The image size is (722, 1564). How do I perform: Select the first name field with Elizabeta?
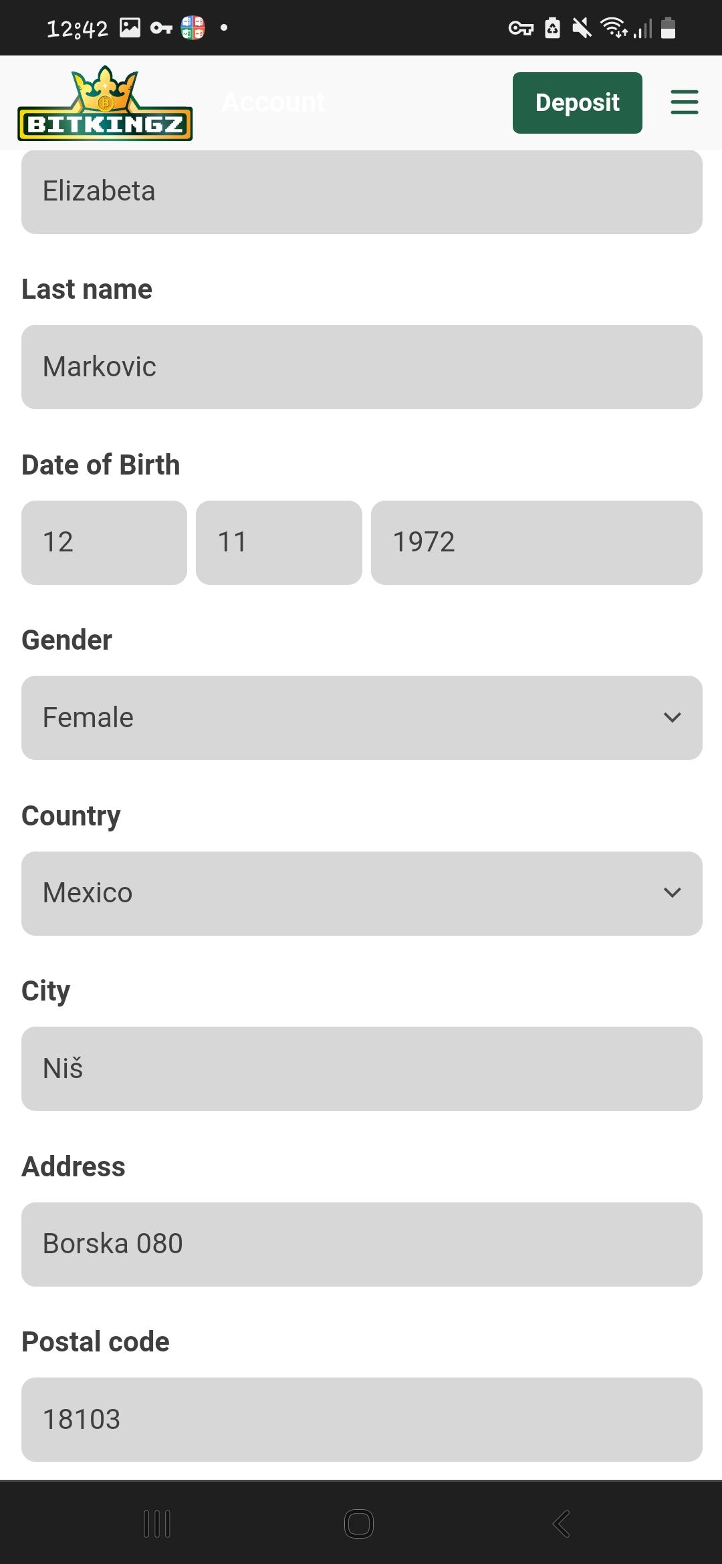click(x=362, y=192)
